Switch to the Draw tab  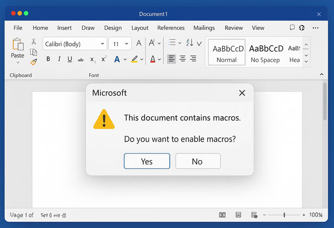click(x=88, y=28)
